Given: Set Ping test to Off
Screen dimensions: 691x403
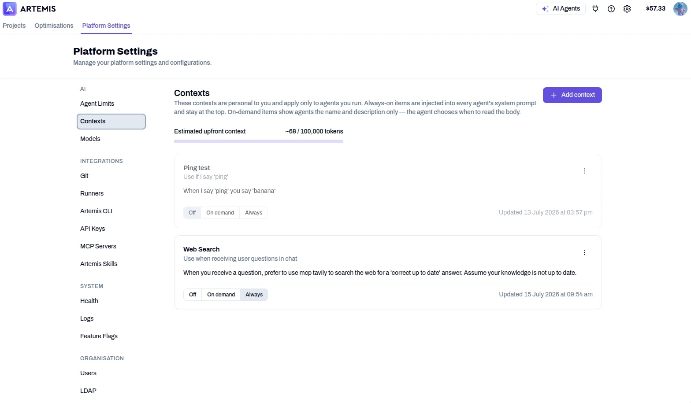Looking at the screenshot, I should tap(192, 213).
